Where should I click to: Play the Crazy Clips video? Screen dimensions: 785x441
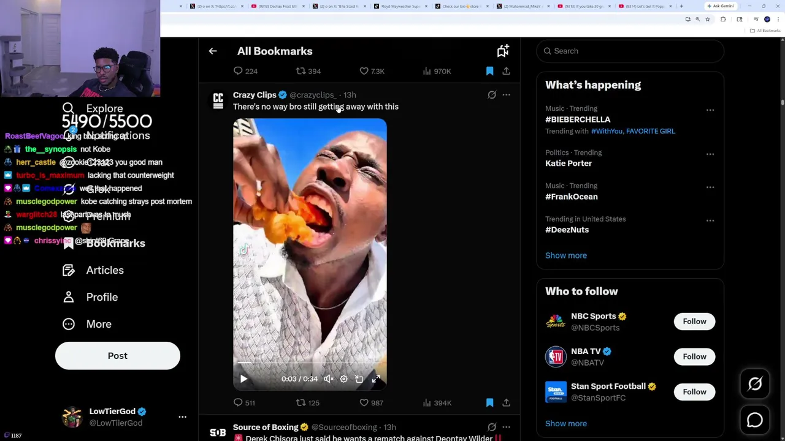point(243,379)
